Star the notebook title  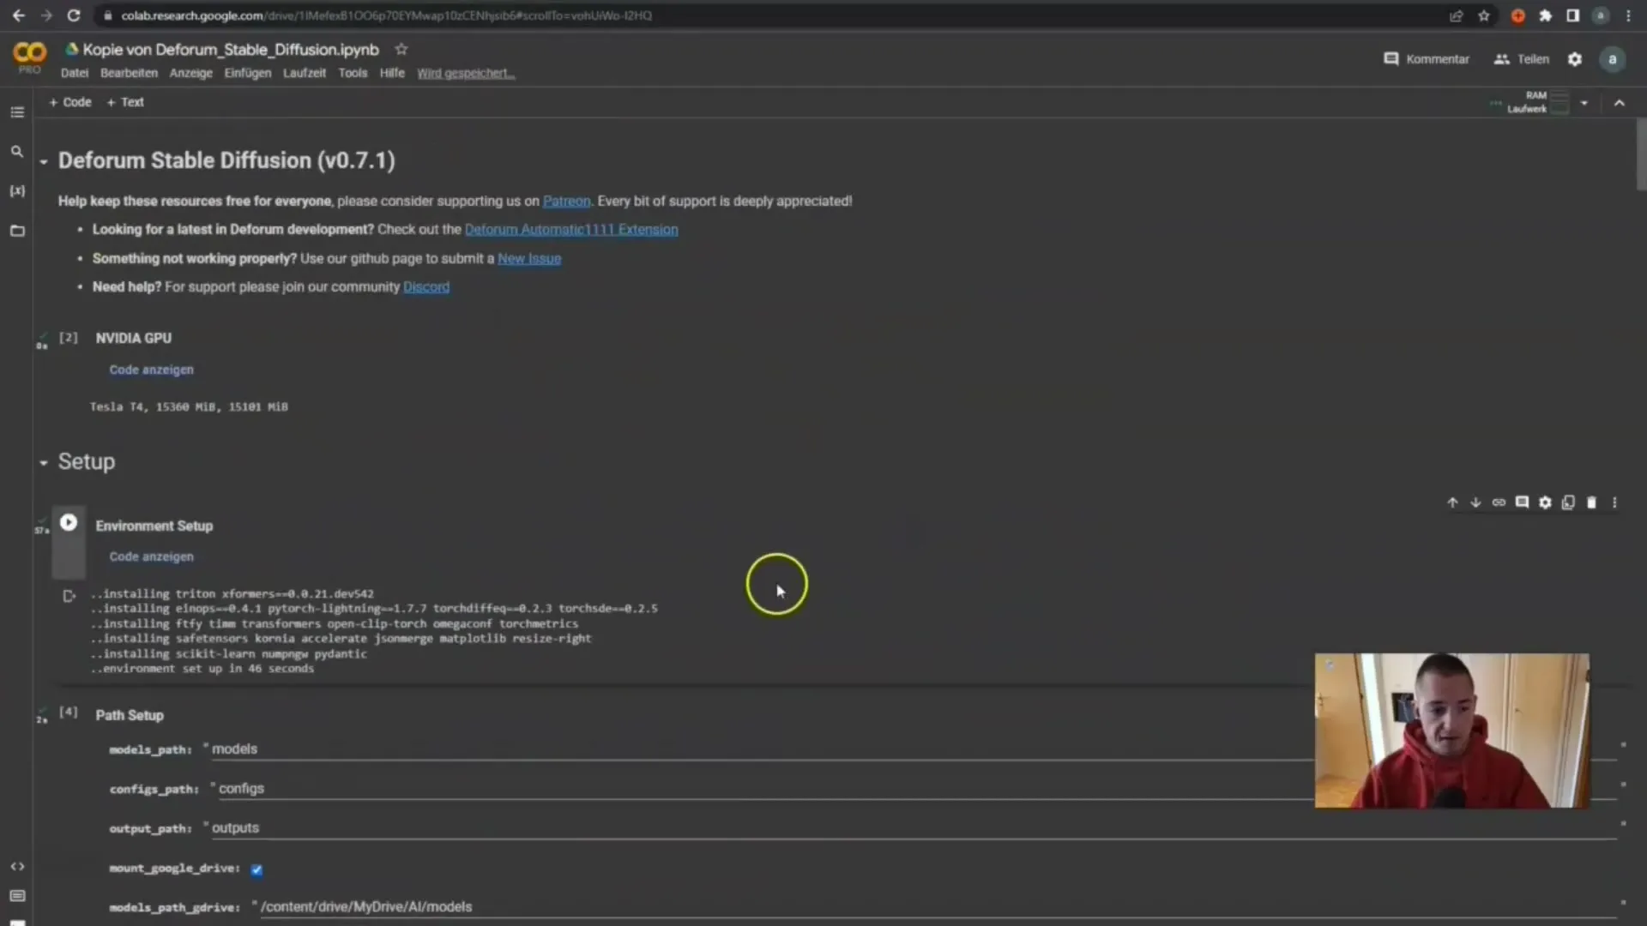[401, 50]
